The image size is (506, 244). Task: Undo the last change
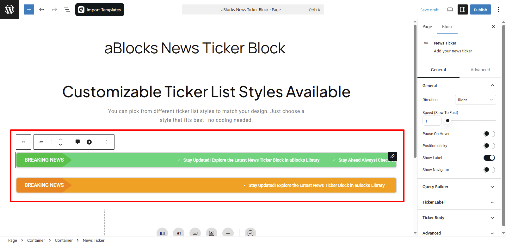point(42,9)
